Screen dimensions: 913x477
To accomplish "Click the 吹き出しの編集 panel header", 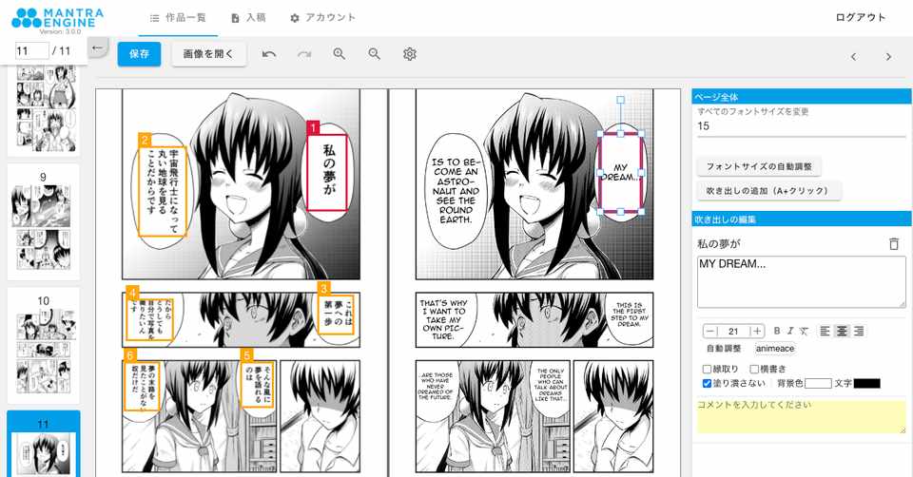I will click(801, 219).
